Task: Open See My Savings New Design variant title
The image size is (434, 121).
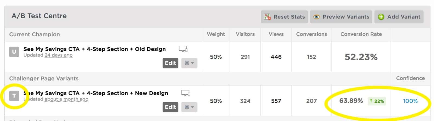Action: coord(96,93)
